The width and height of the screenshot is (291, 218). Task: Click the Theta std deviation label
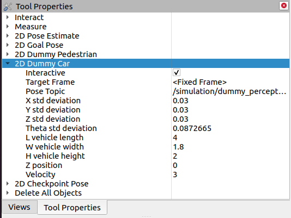[61, 128]
